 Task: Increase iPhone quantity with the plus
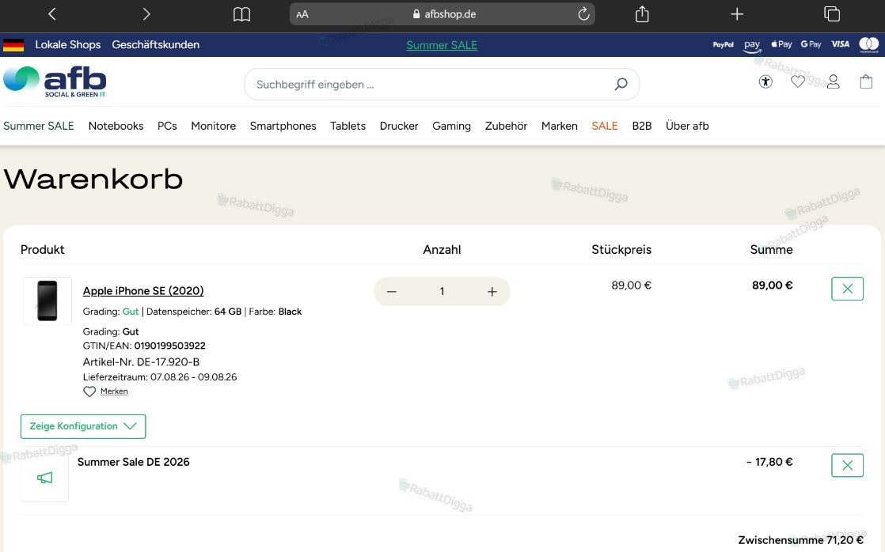(492, 292)
